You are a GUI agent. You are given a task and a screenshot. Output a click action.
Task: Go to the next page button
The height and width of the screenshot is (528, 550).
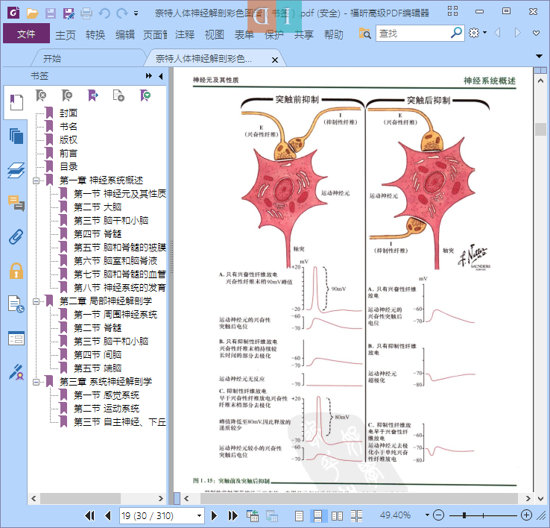[214, 515]
